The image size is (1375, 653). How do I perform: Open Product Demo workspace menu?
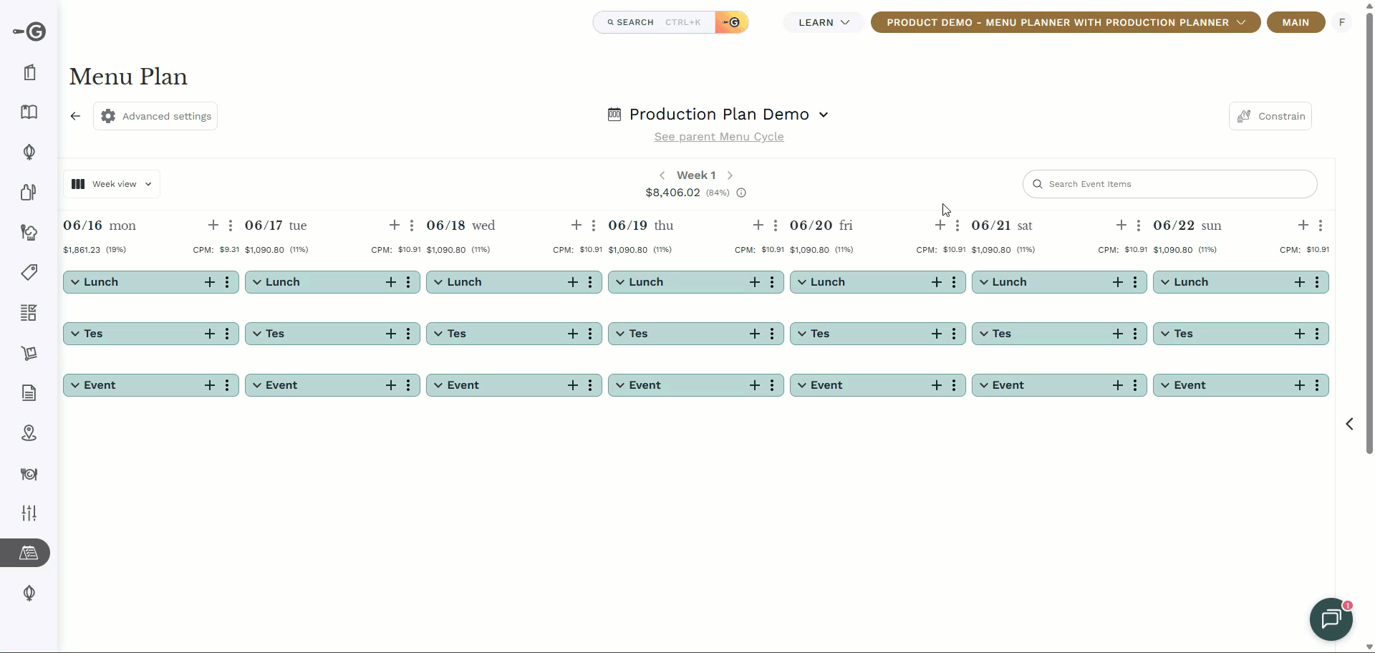1066,22
